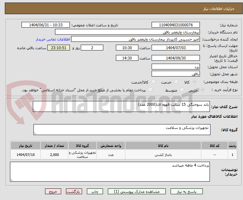Image resolution: width=243 pixels, height=200 pixels.
Task: Click the deadline time 10:30 field
Action: (x=127, y=48)
